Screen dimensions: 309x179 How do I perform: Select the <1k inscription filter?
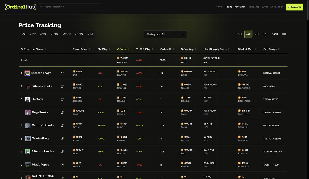pyautogui.click(x=23, y=34)
